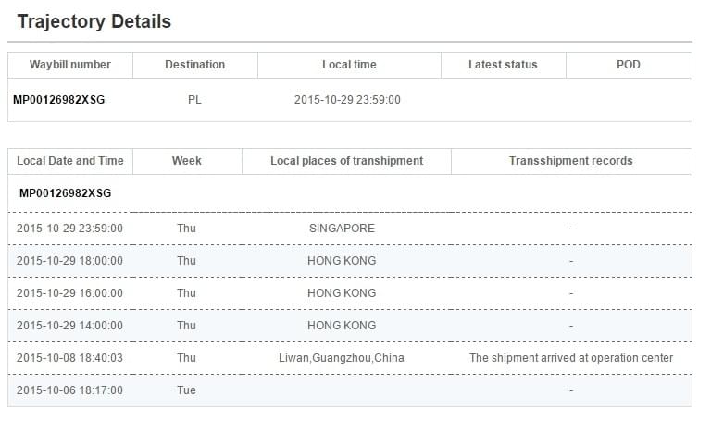Click the 2015-10-08 18:40:03 timestamp
This screenshot has width=711, height=421.
pos(69,358)
